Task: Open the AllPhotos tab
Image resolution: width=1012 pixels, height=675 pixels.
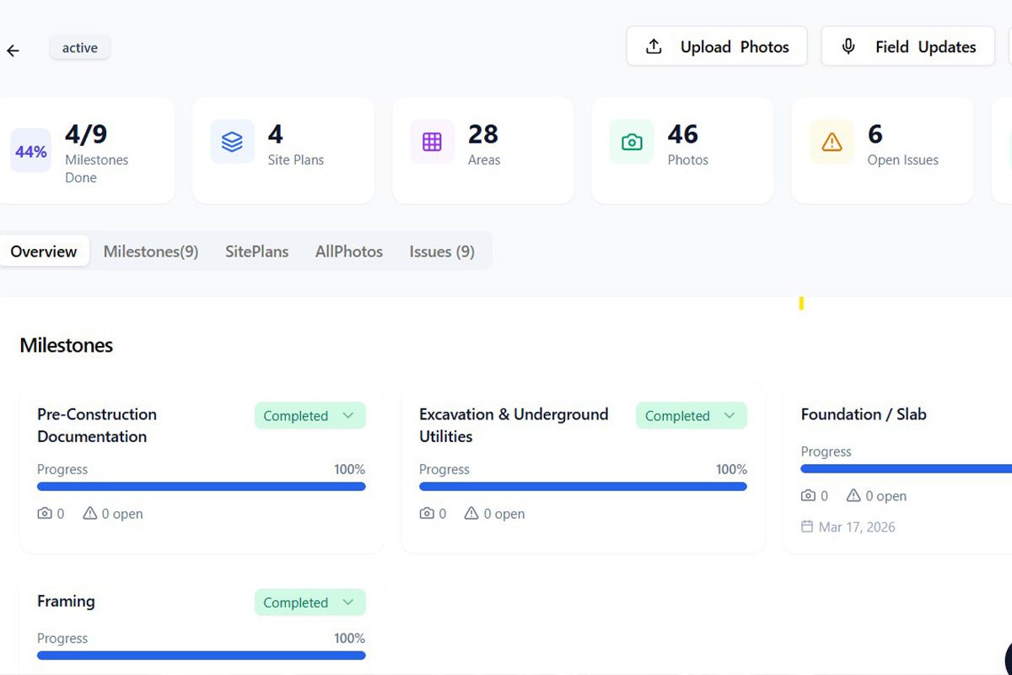Action: [x=349, y=251]
